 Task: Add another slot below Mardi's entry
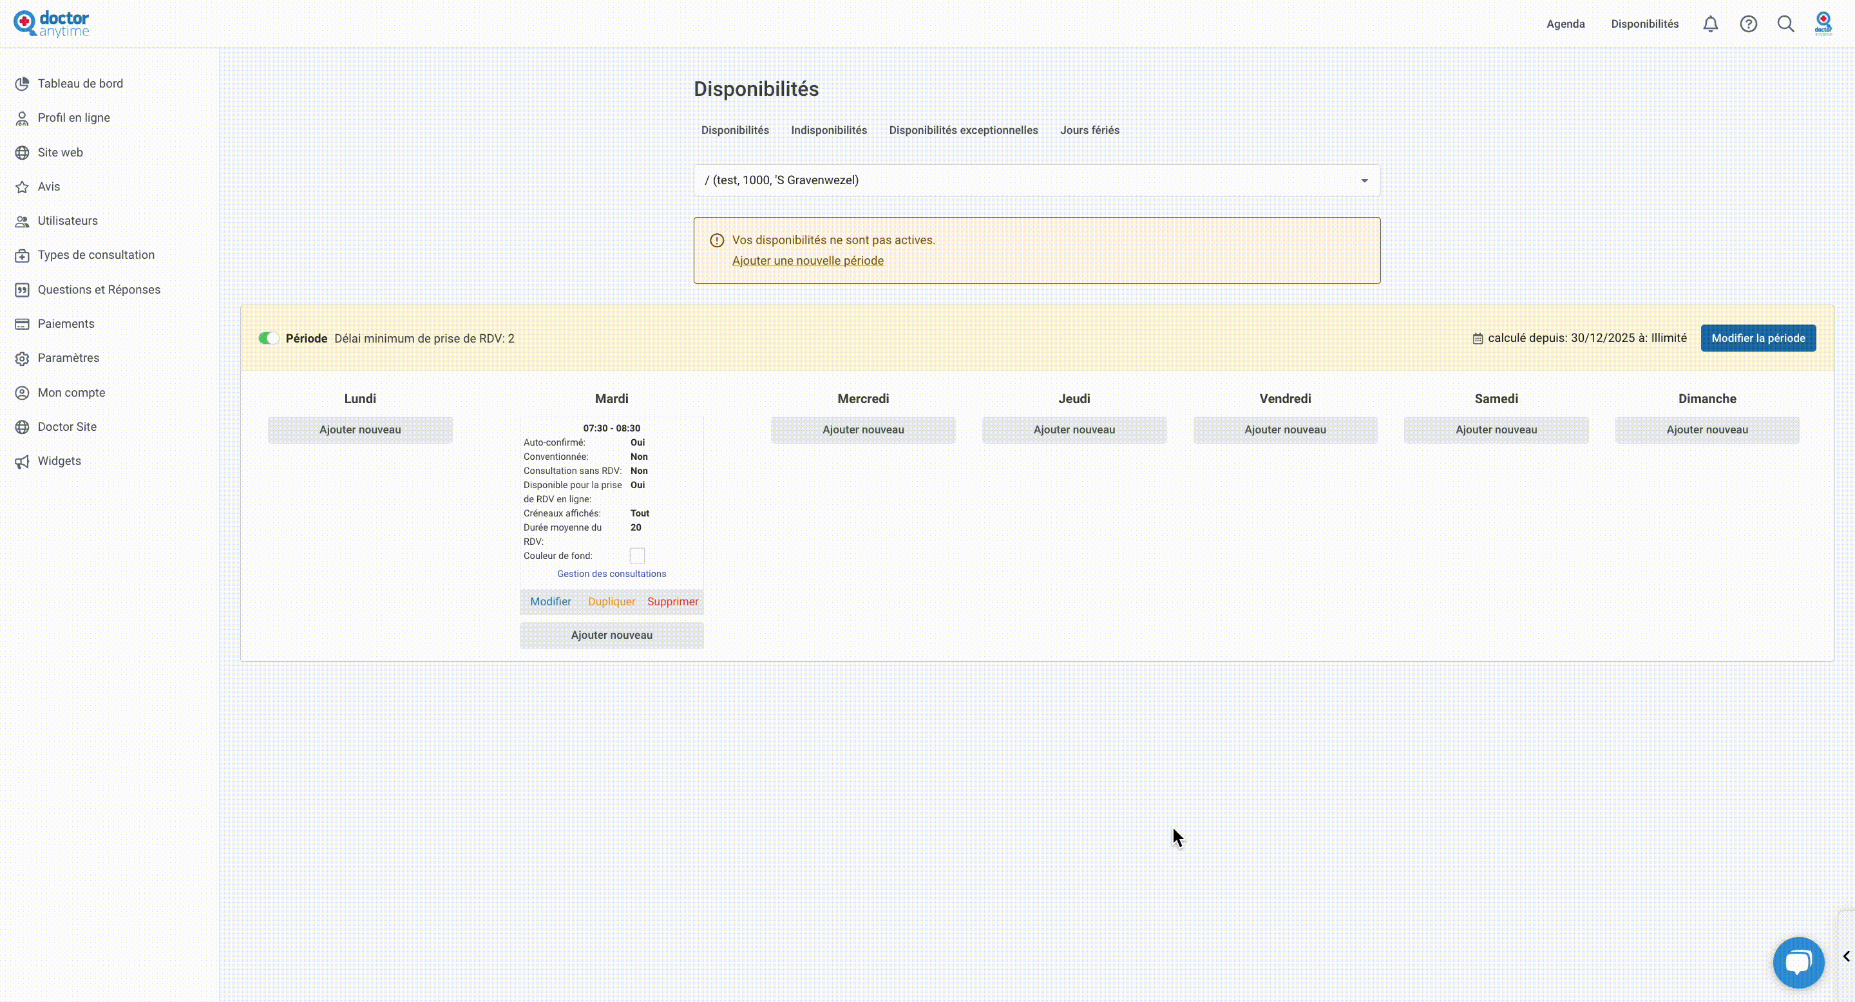click(611, 635)
